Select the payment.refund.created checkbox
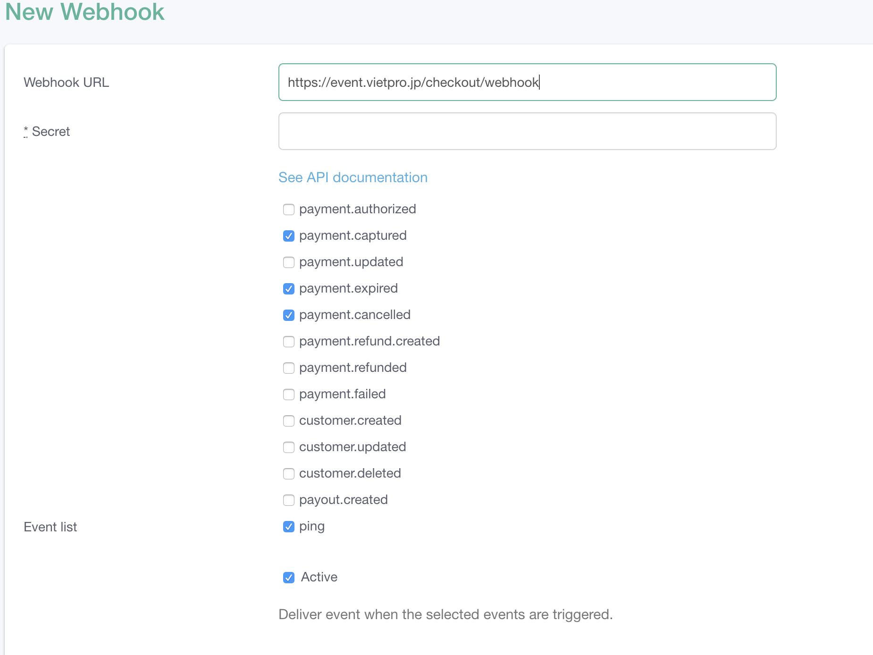This screenshot has width=873, height=655. (289, 342)
